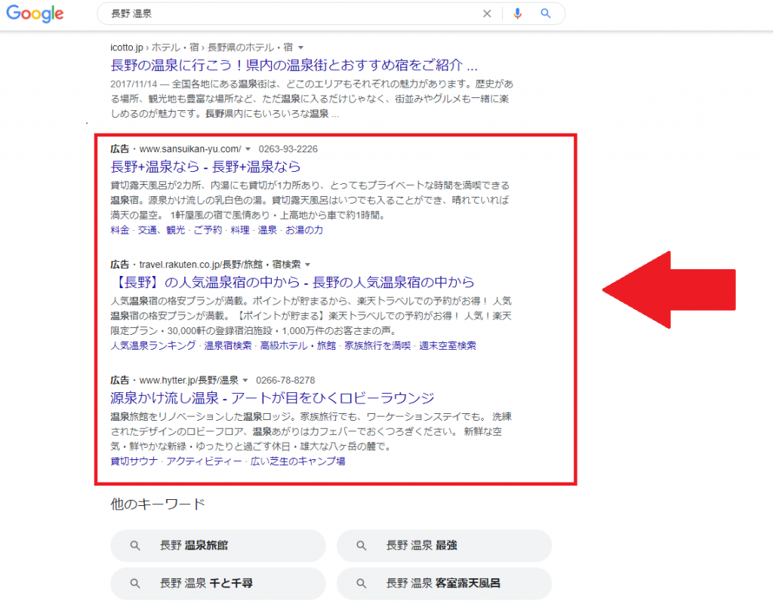Select related search 長野 温泉 千と千尋
Viewport: 773px width, 604px height.
(x=218, y=584)
